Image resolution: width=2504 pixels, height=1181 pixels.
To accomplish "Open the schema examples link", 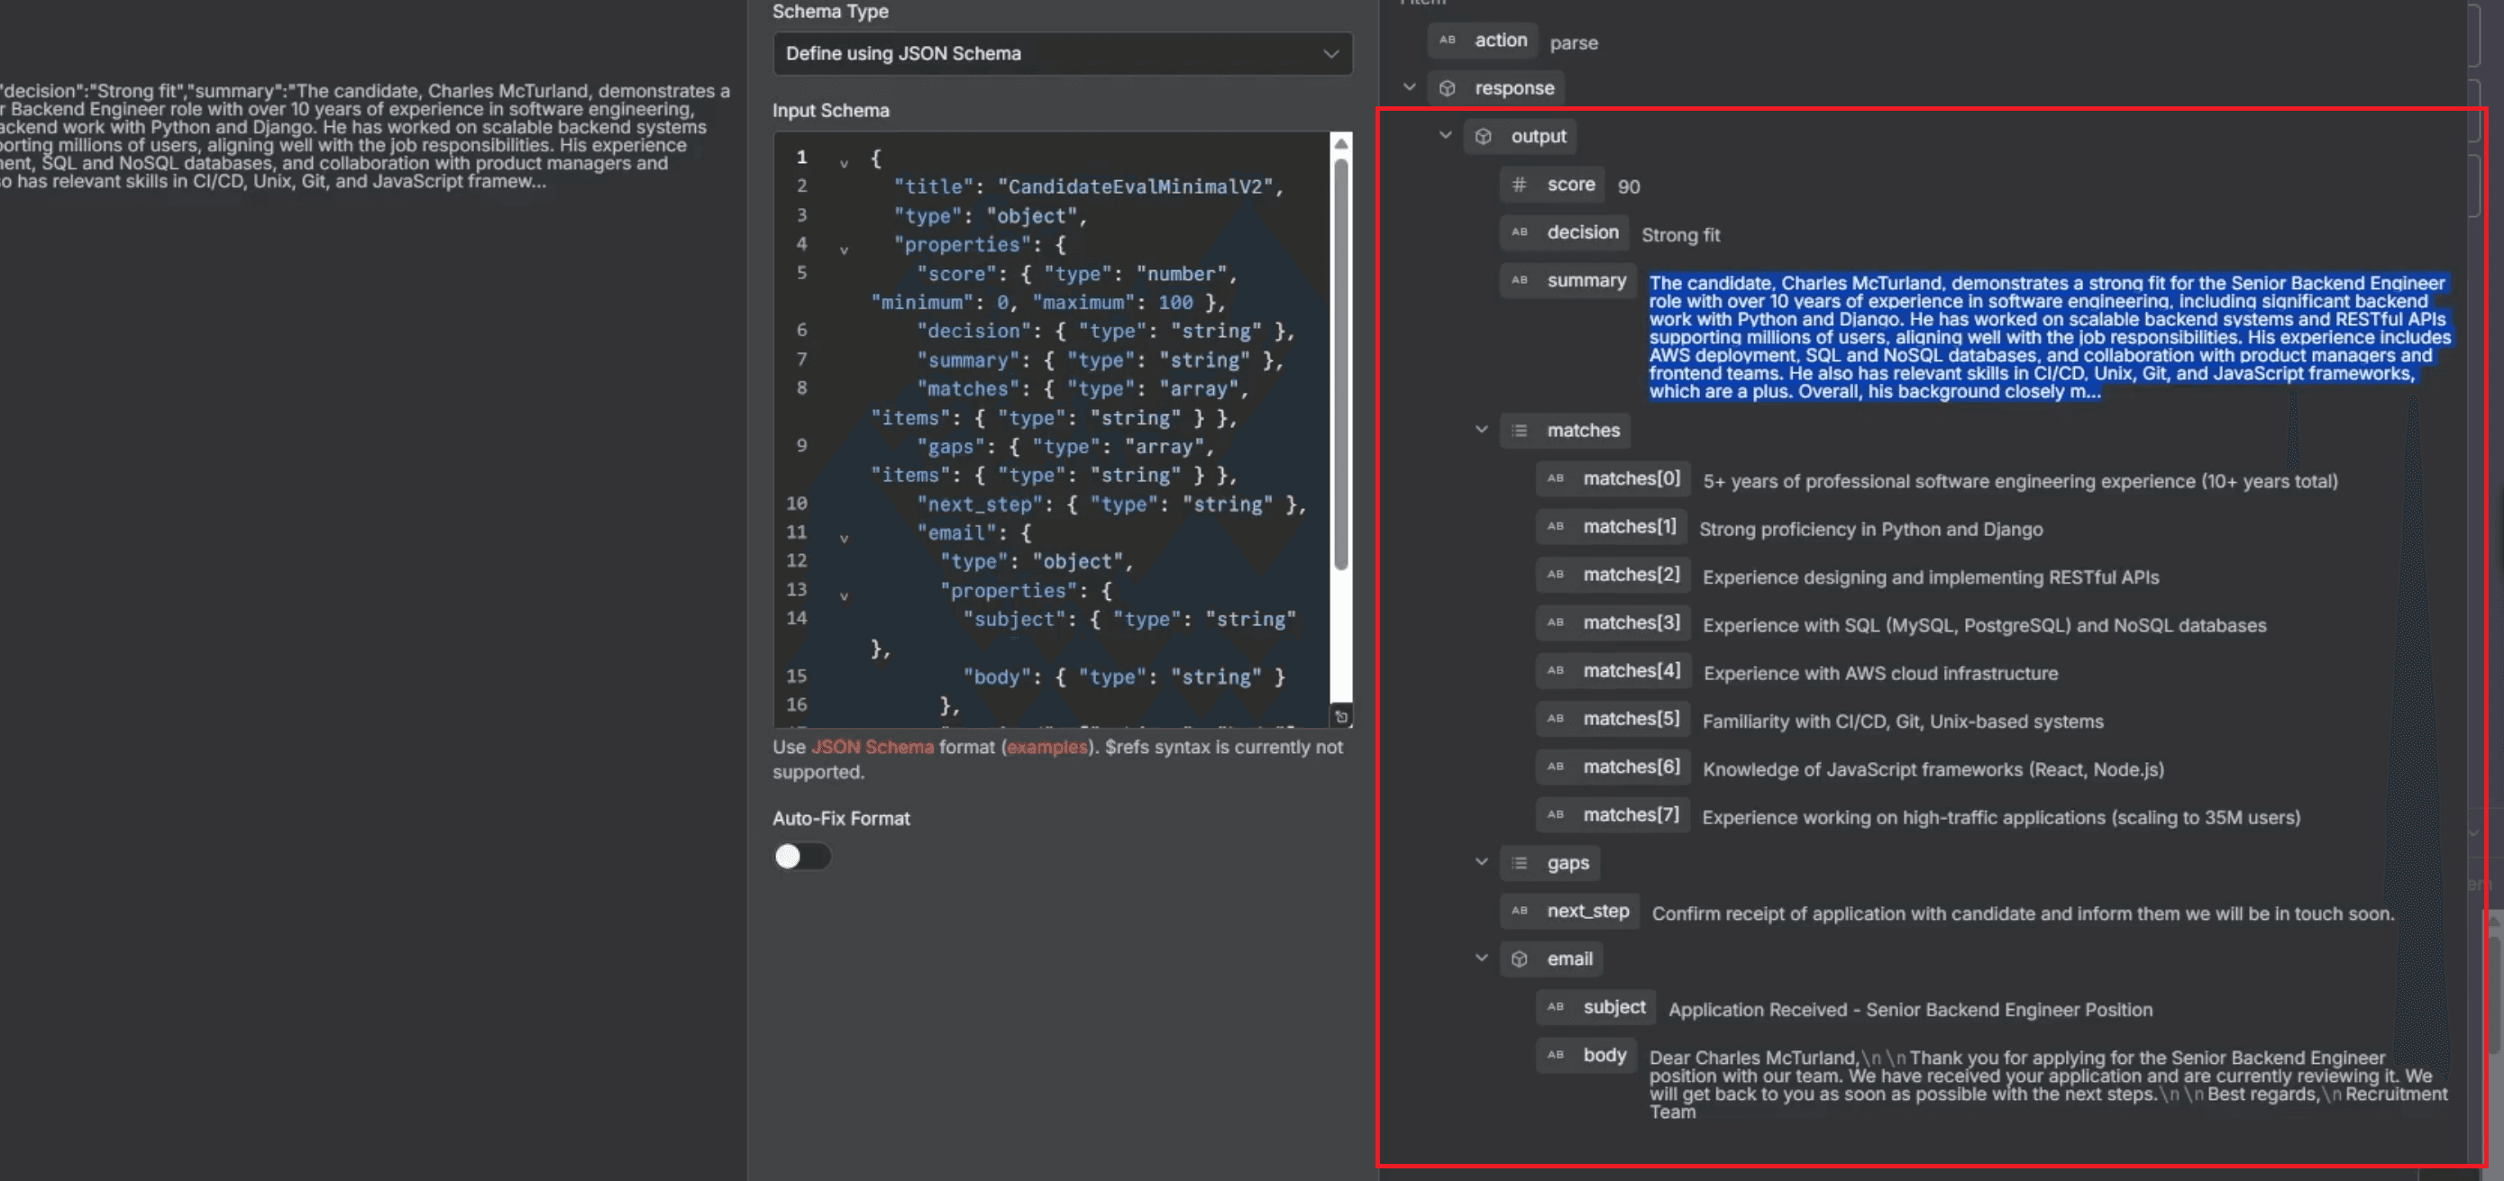I will click(x=1046, y=747).
